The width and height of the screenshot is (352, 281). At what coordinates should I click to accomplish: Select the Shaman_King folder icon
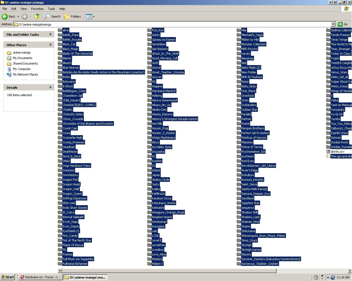pyautogui.click(x=239, y=222)
